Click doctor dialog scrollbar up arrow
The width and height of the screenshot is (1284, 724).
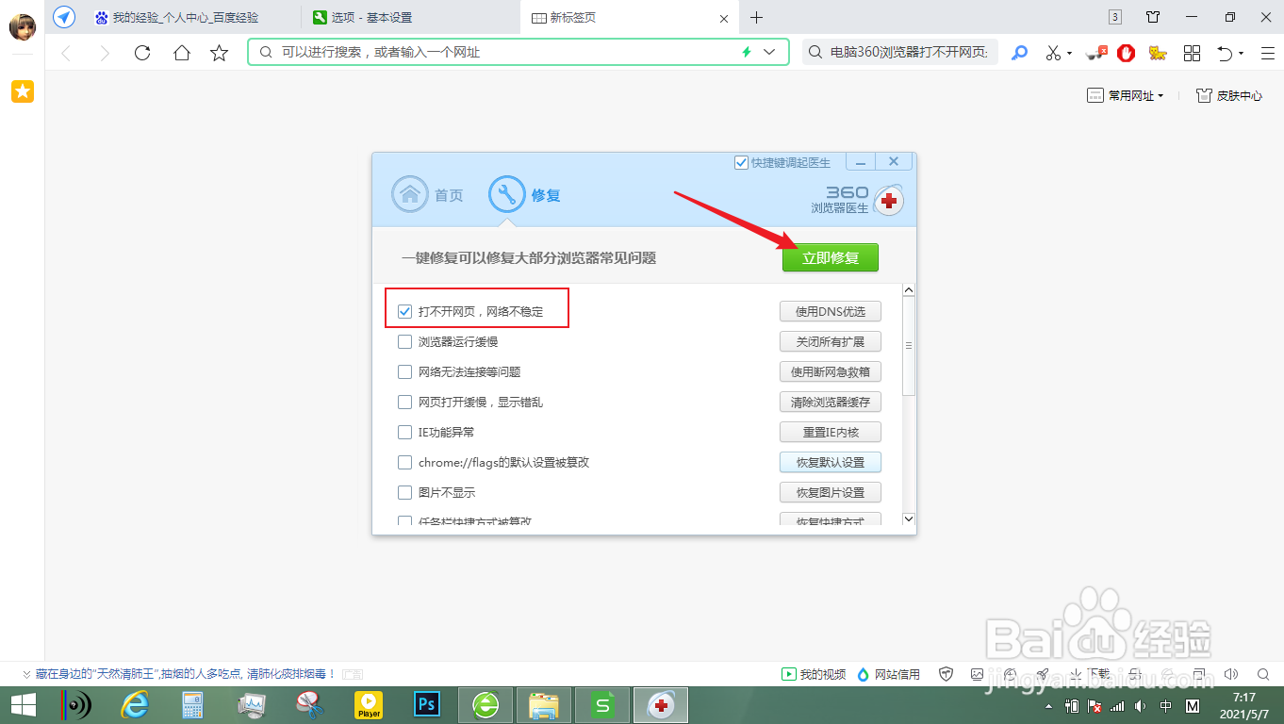click(909, 290)
